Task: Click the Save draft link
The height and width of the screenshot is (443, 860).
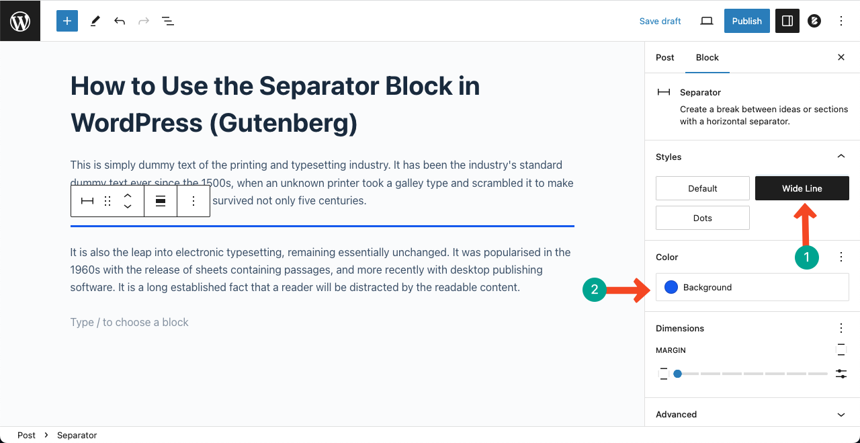Action: (660, 21)
